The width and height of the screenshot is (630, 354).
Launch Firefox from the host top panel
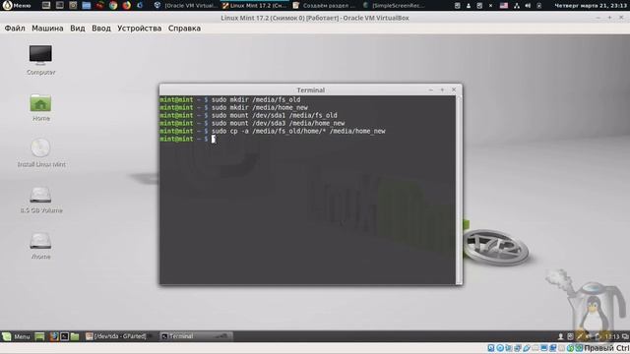pyautogui.click(x=127, y=6)
